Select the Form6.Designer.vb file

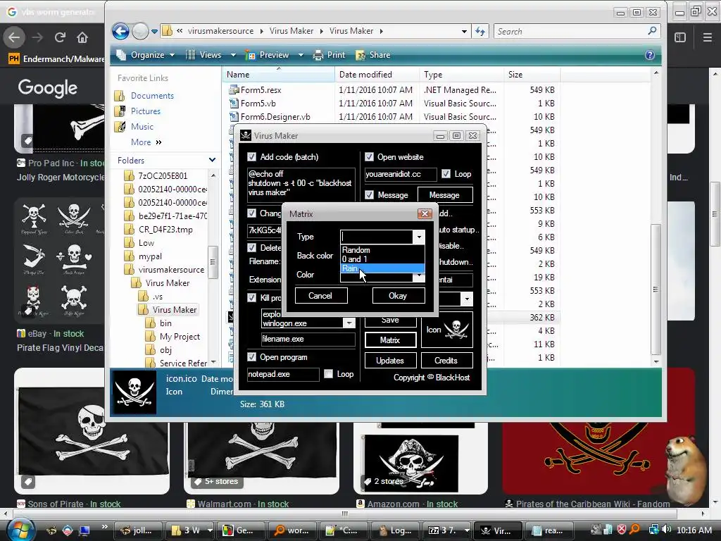[x=275, y=117]
